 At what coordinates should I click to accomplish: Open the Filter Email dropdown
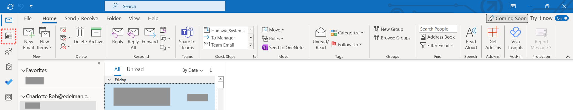(x=437, y=45)
